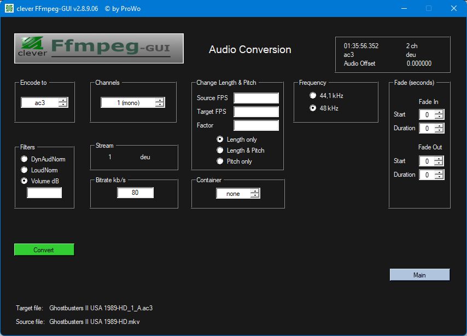Image resolution: width=467 pixels, height=336 pixels.
Task: Click the Target FPS input field
Action: (256, 112)
